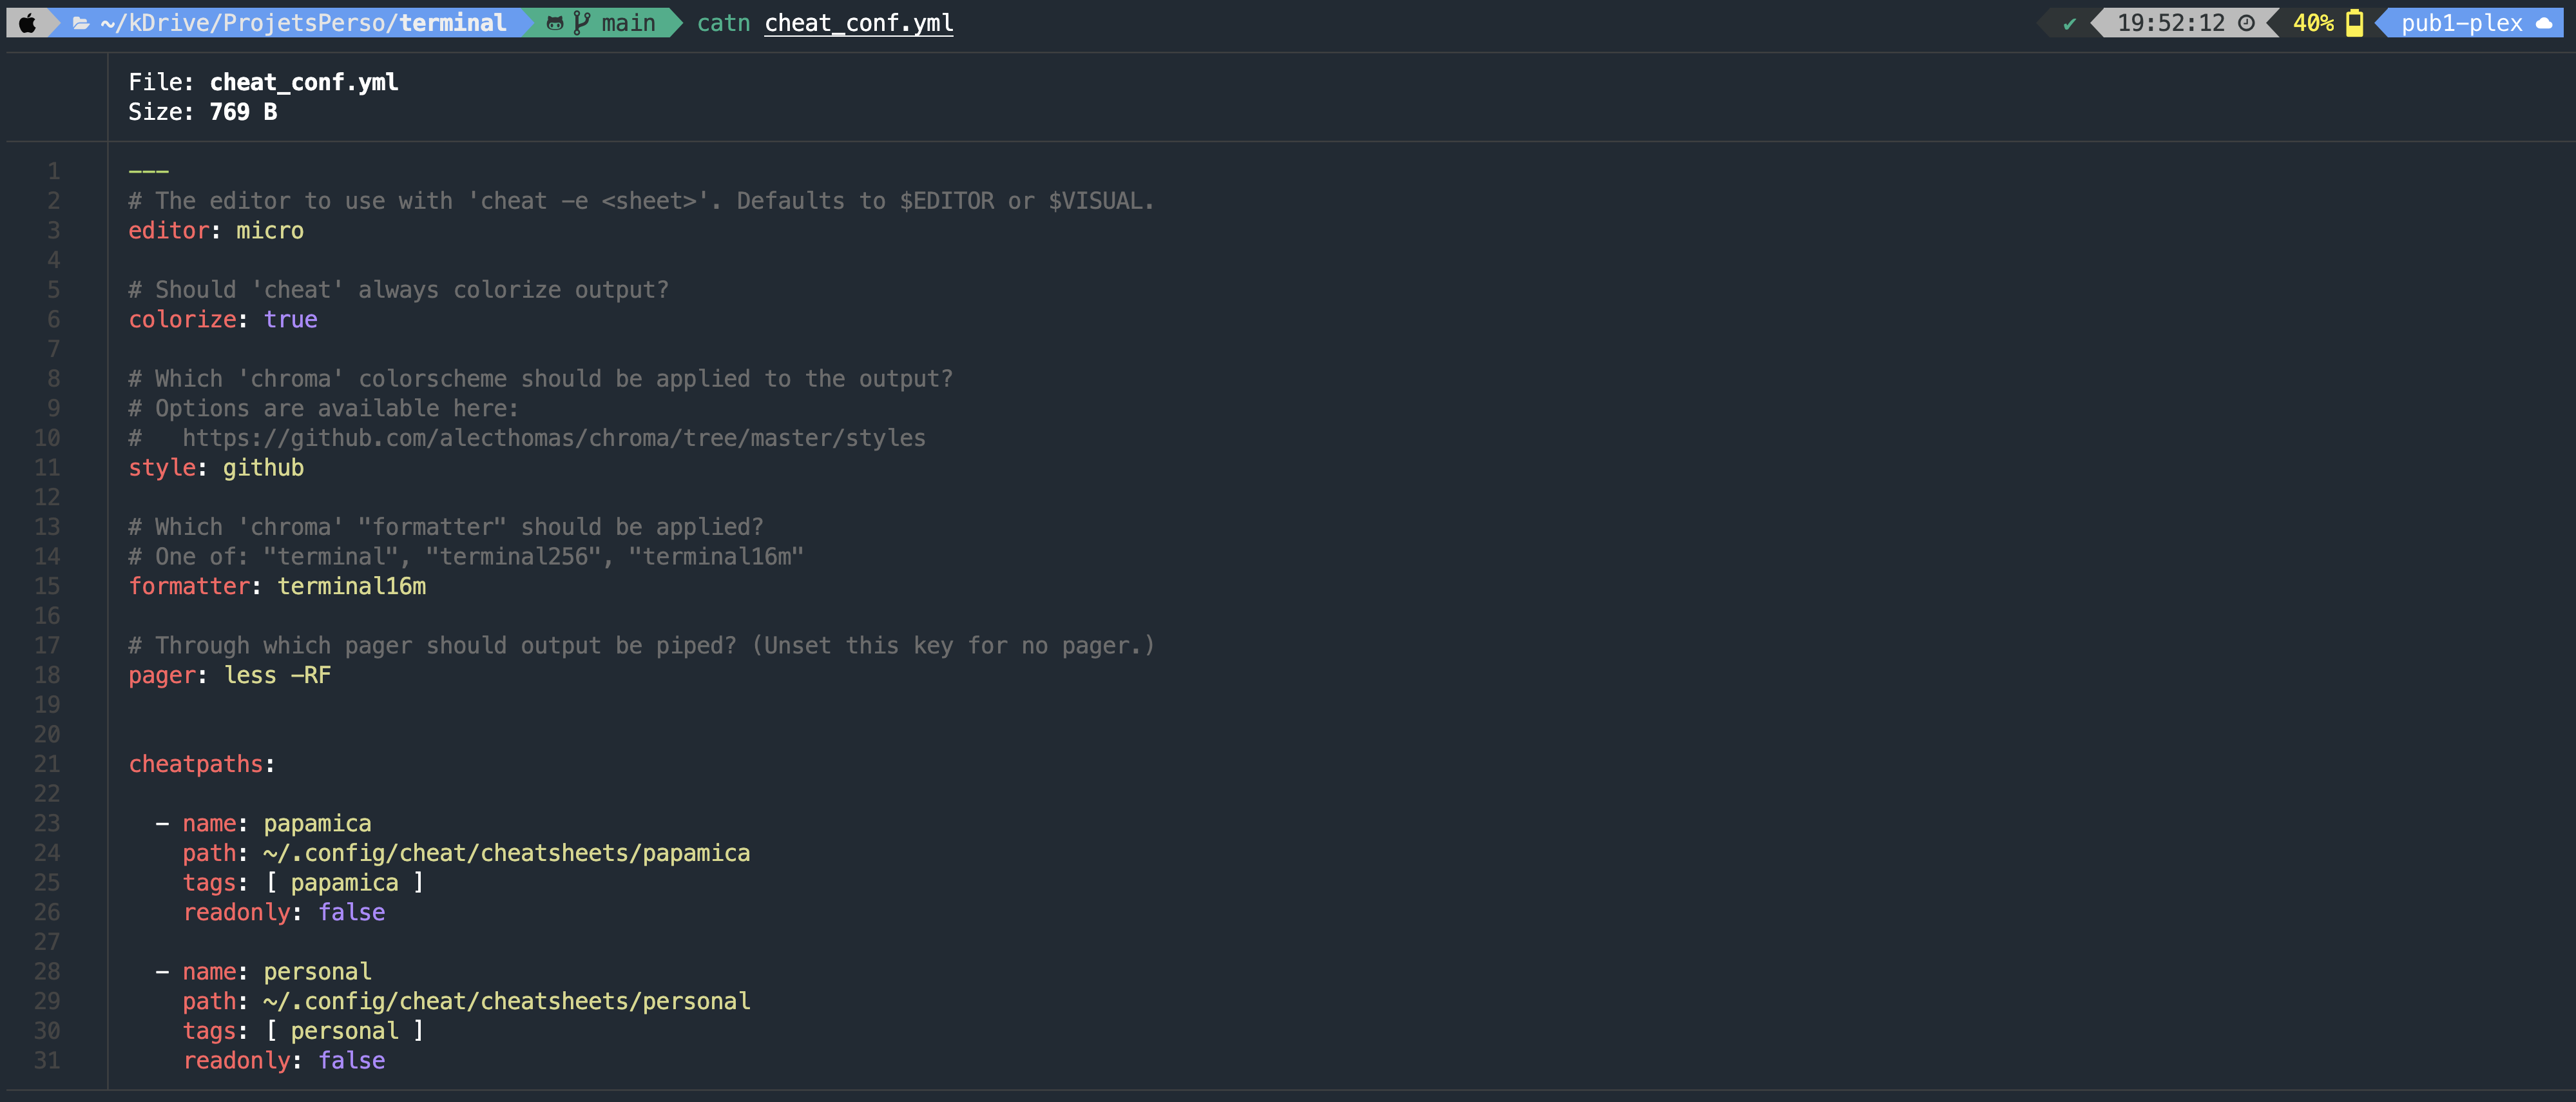Click the Apple logo prompt segment
Image resolution: width=2576 pixels, height=1102 pixels.
pyautogui.click(x=28, y=23)
